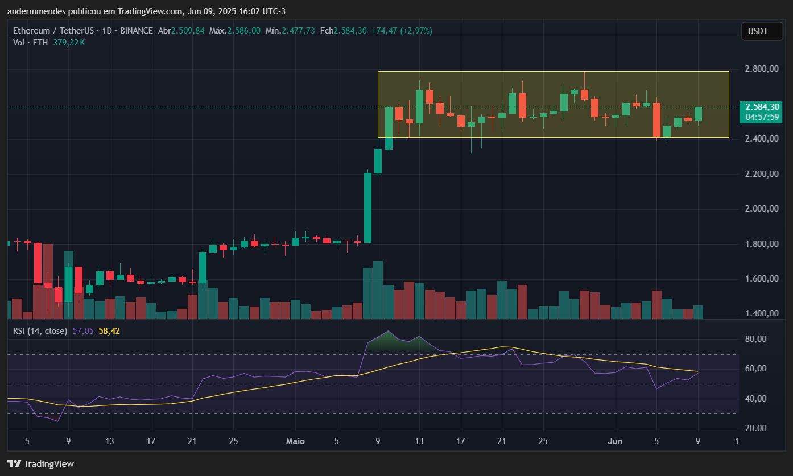Click the high value Máx. 2.586,00

tap(235, 31)
